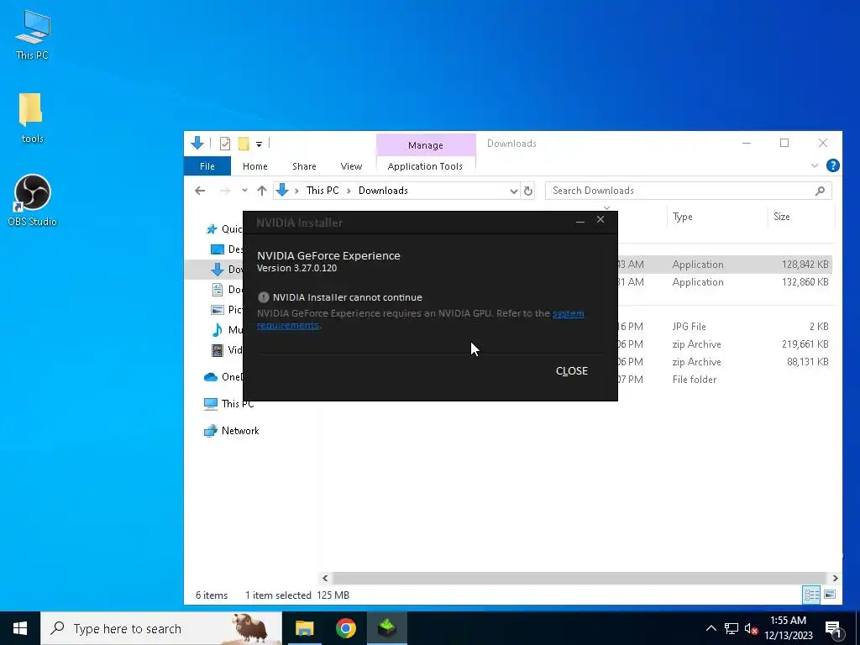Select the File folder row
Image resolution: width=860 pixels, height=645 pixels.
[x=576, y=379]
